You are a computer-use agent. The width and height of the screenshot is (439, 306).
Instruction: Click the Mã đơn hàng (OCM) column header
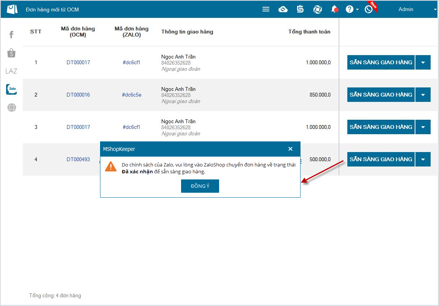pyautogui.click(x=78, y=32)
